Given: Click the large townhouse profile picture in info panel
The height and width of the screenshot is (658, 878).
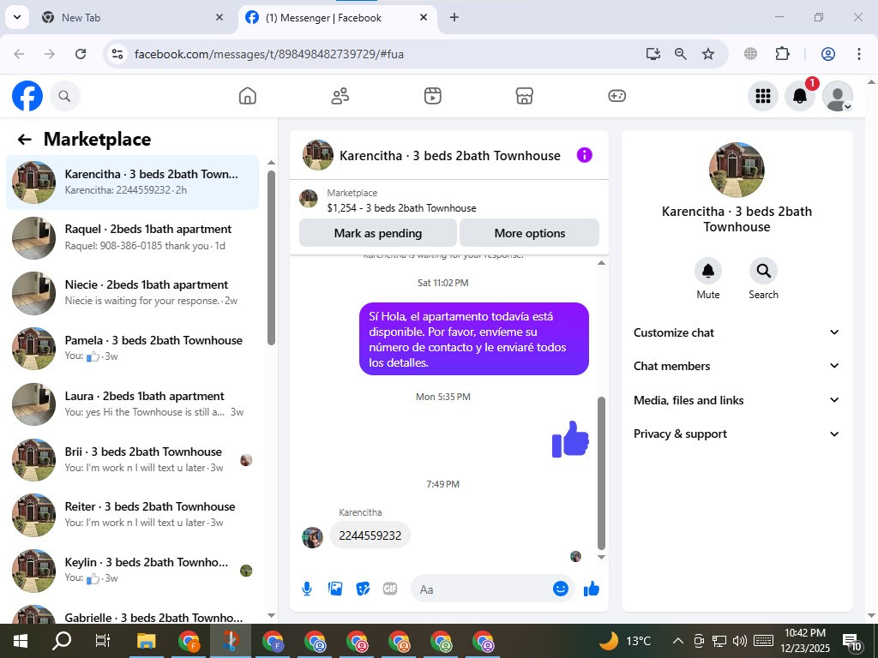Looking at the screenshot, I should [737, 170].
